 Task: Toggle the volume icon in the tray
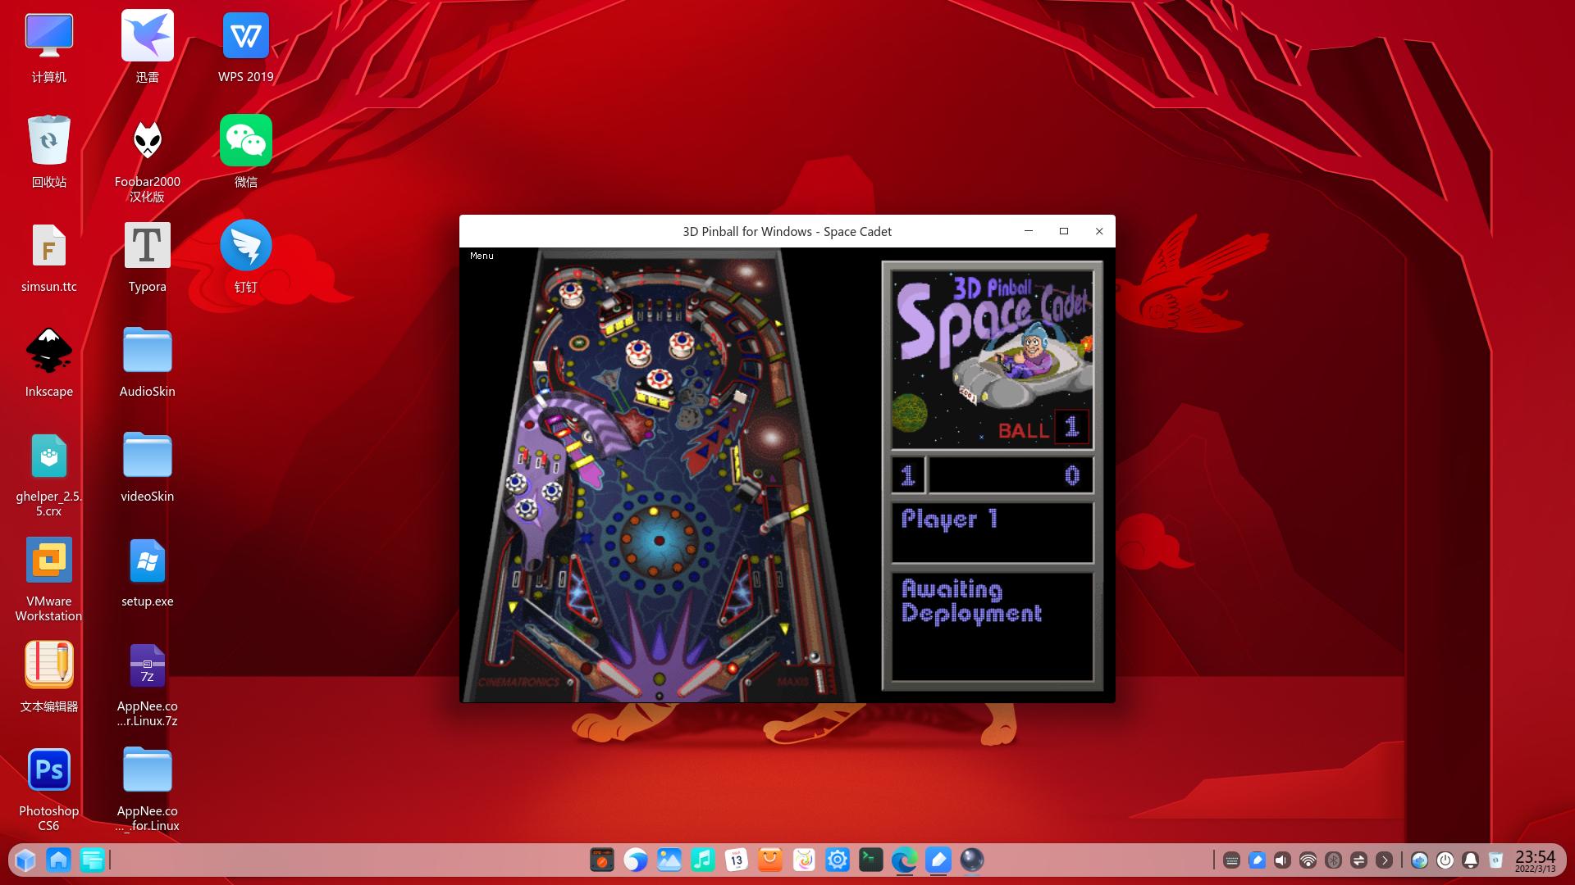point(1282,860)
